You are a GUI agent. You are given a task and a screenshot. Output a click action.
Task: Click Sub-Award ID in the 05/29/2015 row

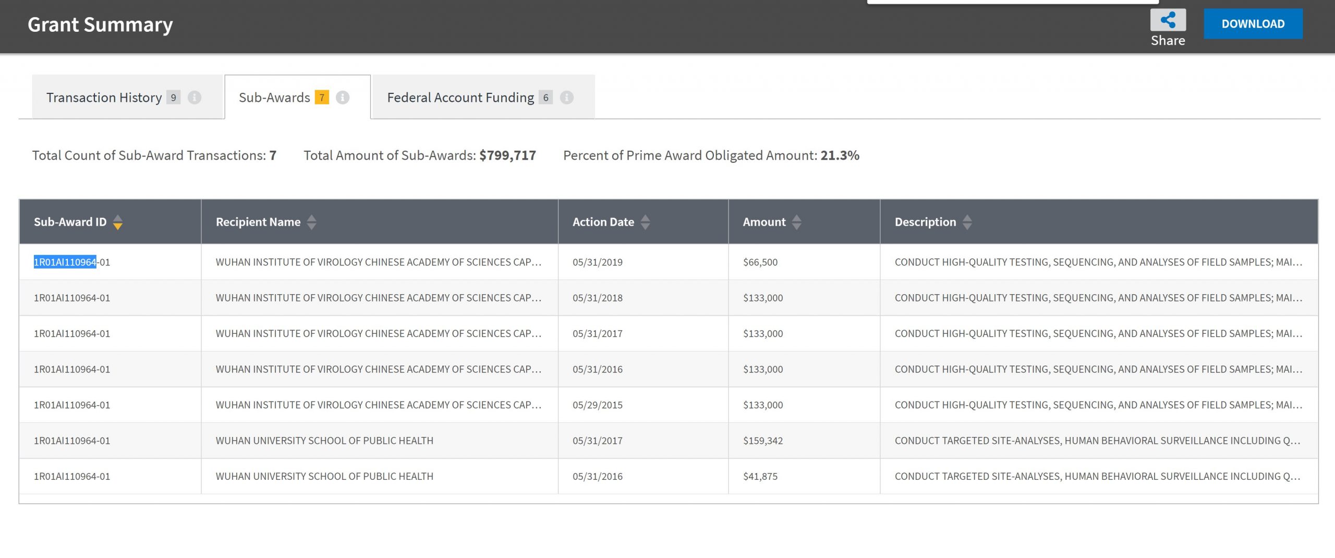tap(72, 405)
